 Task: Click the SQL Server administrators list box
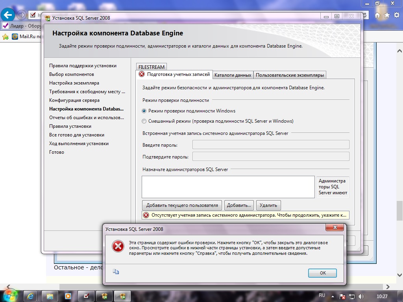(x=228, y=187)
